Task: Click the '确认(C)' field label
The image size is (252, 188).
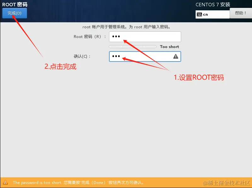Action: tap(82, 56)
